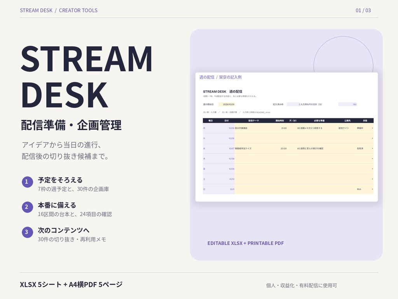Image resolution: width=398 pixels, height=299 pixels.
Task: Click 7枠の週予定と、30件の企画庫 description
Action: (x=73, y=189)
